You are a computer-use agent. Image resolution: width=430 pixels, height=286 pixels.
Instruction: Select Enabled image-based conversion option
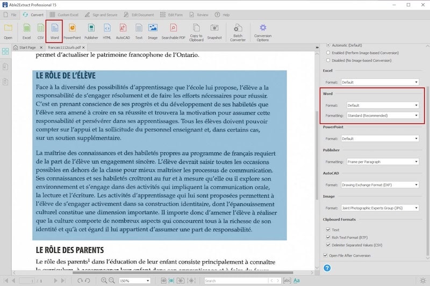coord(328,53)
